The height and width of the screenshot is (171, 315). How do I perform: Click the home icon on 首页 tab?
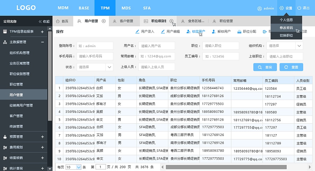click(58, 21)
